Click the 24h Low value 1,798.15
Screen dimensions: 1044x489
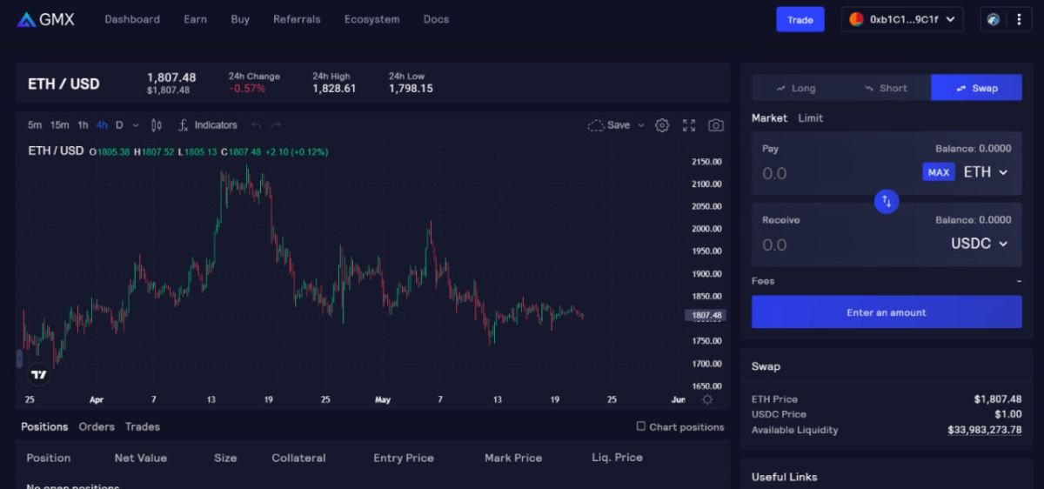[x=411, y=89]
